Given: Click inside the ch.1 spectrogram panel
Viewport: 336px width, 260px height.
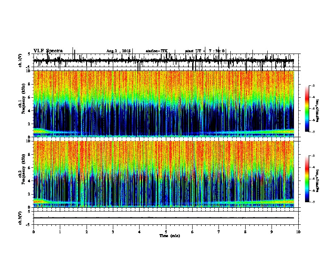Looking at the screenshot, I should (x=164, y=104).
